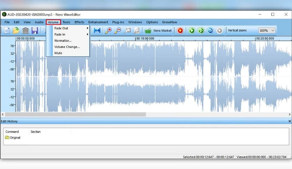This screenshot has width=292, height=169.
Task: Click the library building icon
Action: (x=25, y=30)
